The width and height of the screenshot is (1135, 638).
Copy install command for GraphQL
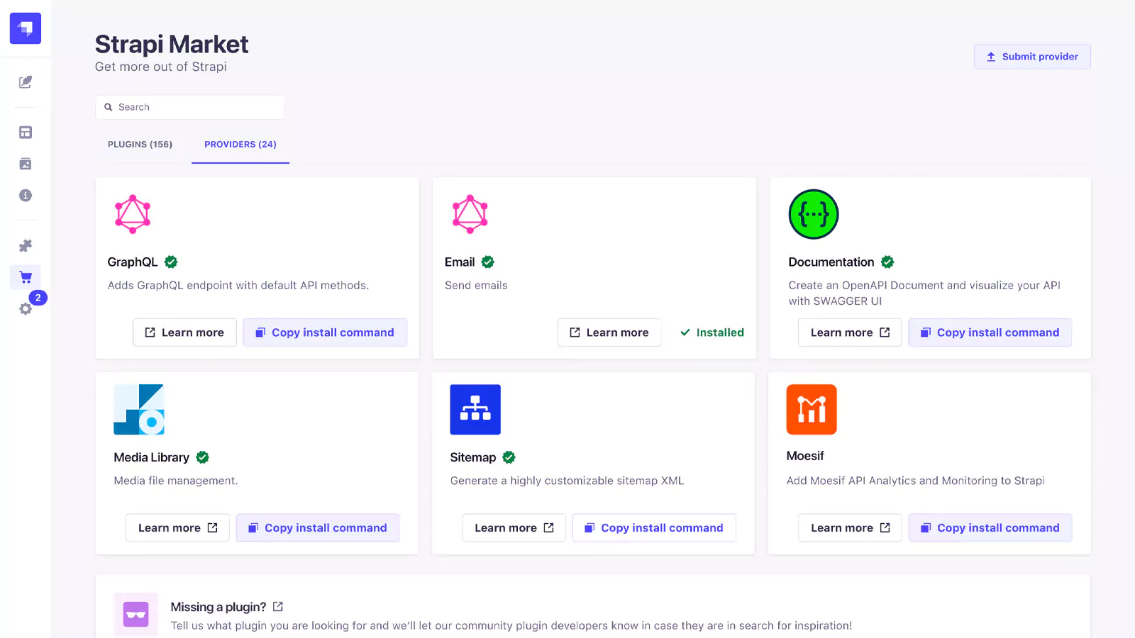pos(325,332)
